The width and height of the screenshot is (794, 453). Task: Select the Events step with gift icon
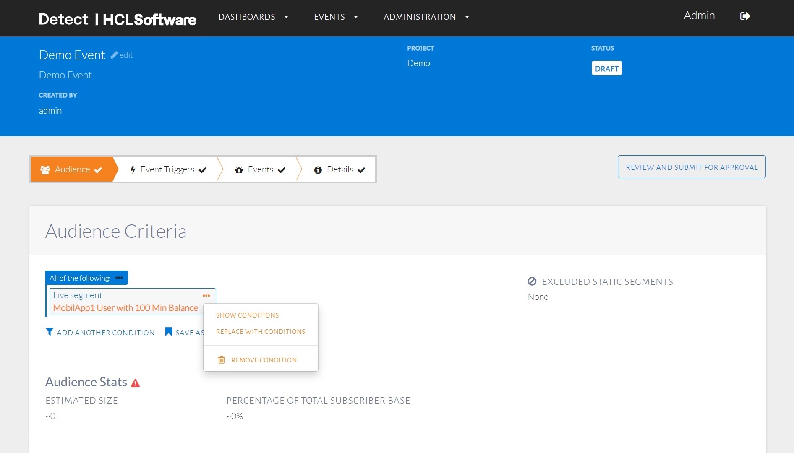260,169
